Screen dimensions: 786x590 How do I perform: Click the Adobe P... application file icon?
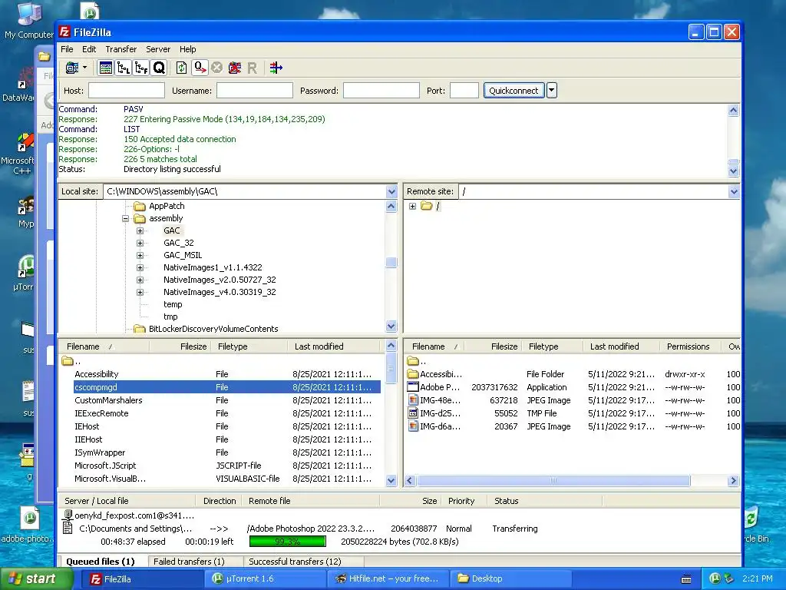(412, 387)
